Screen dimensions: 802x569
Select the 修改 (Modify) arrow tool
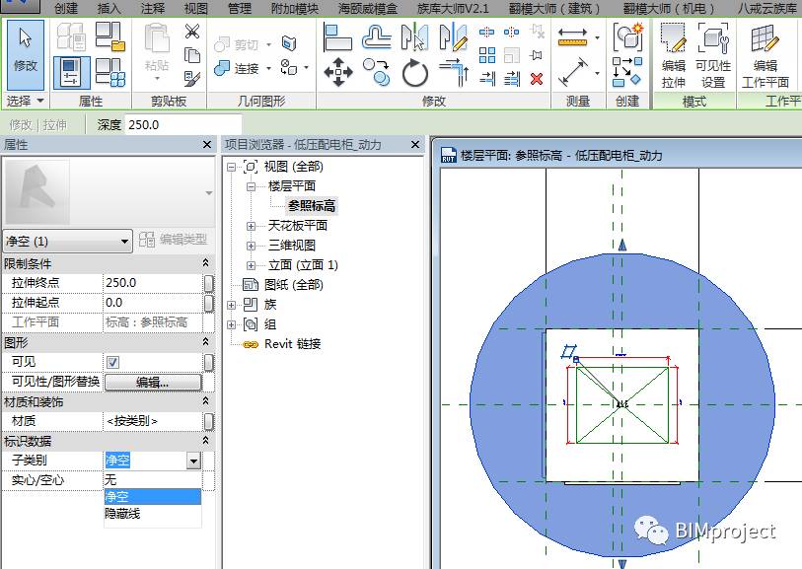[x=26, y=49]
